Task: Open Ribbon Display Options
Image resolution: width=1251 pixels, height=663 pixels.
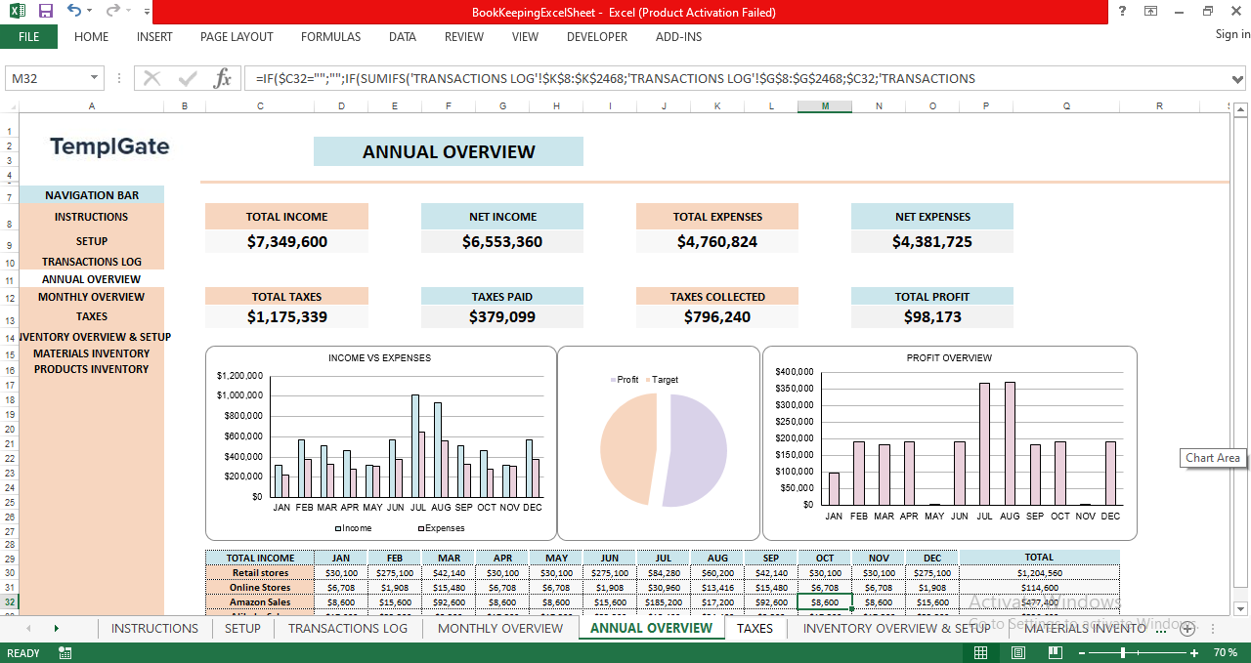Action: click(x=1151, y=12)
